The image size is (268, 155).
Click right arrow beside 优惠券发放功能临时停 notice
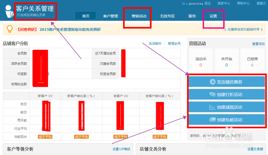tap(262, 30)
